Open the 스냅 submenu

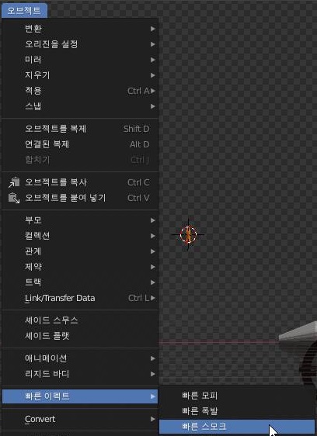pyautogui.click(x=80, y=106)
